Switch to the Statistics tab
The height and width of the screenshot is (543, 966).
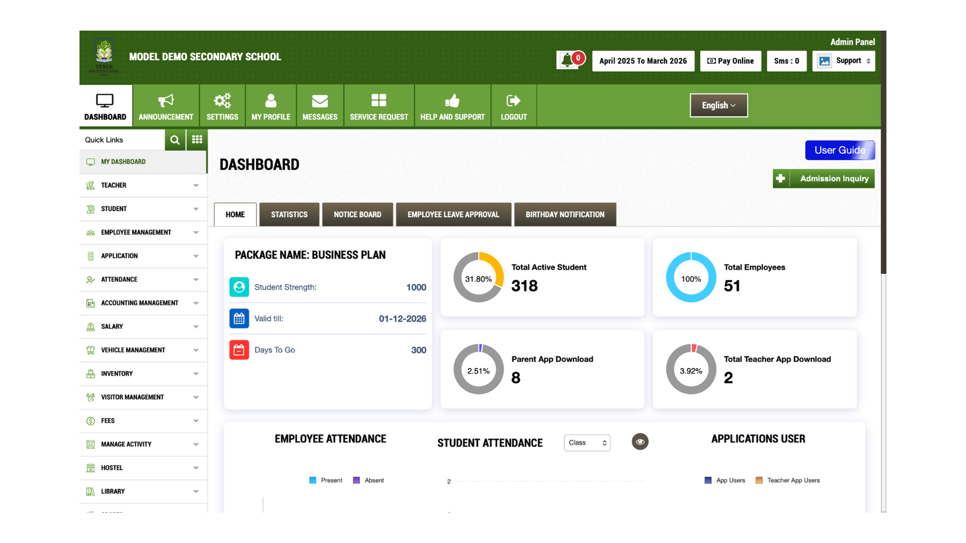tap(289, 214)
